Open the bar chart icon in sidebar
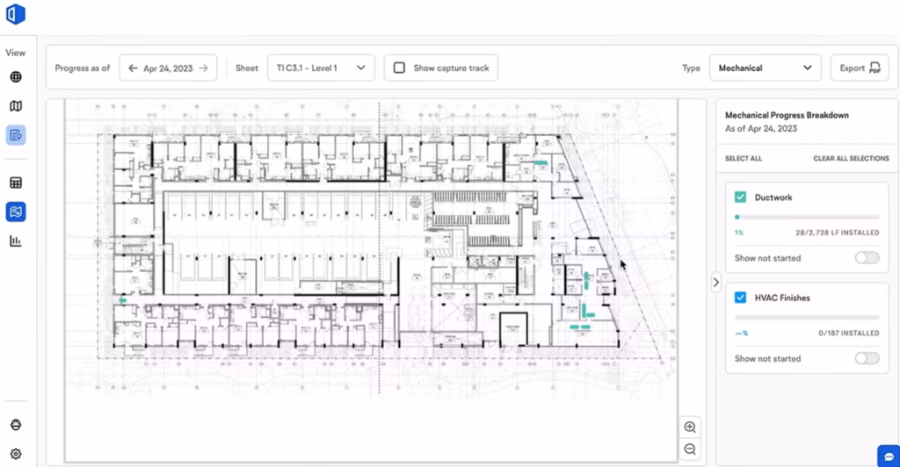Image resolution: width=900 pixels, height=467 pixels. coord(16,241)
